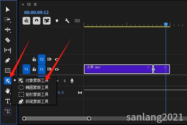187x125 pixels.
Task: Toggle insert sequences as nests button
Action: click(26, 21)
